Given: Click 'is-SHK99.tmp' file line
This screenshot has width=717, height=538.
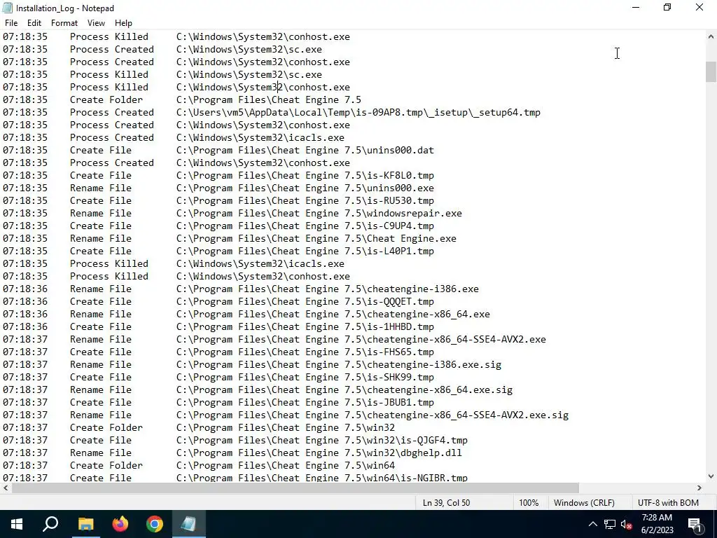Looking at the screenshot, I should 218,378.
